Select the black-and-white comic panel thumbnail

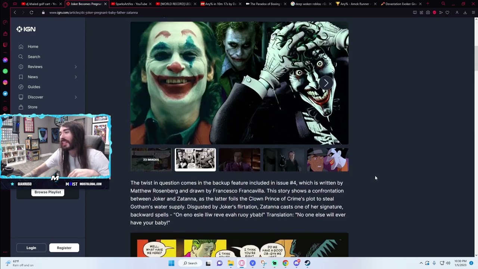[195, 160]
